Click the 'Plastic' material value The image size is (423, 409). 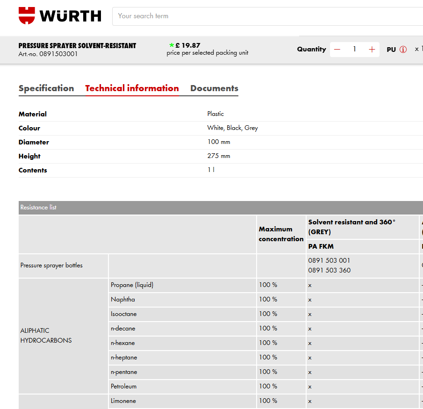215,114
